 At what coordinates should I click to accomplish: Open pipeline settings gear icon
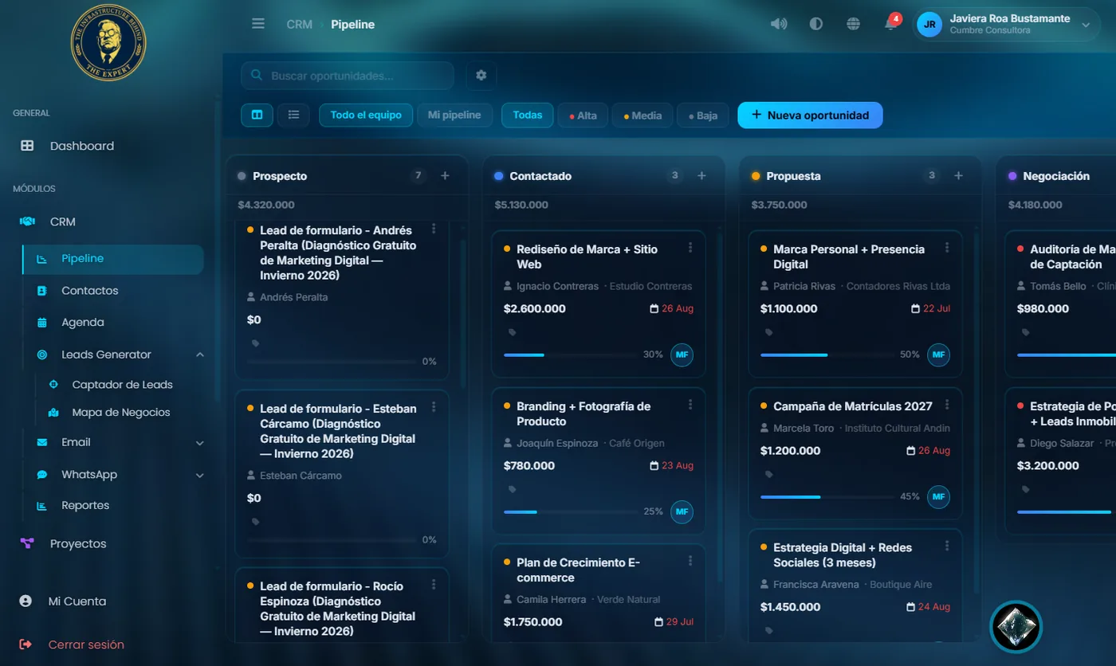click(x=481, y=75)
